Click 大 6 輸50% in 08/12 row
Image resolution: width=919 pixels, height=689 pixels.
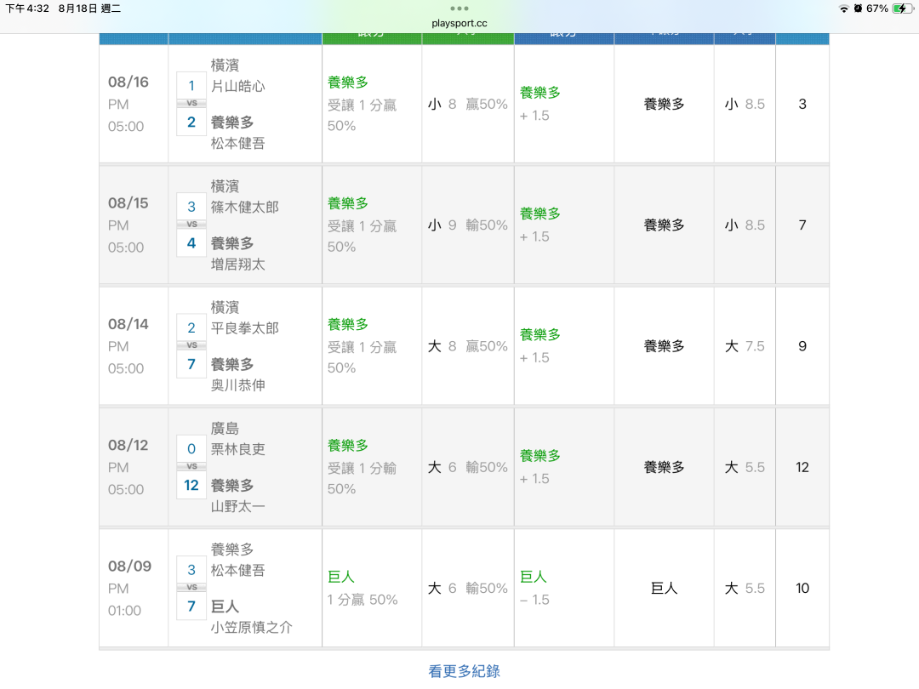click(468, 468)
